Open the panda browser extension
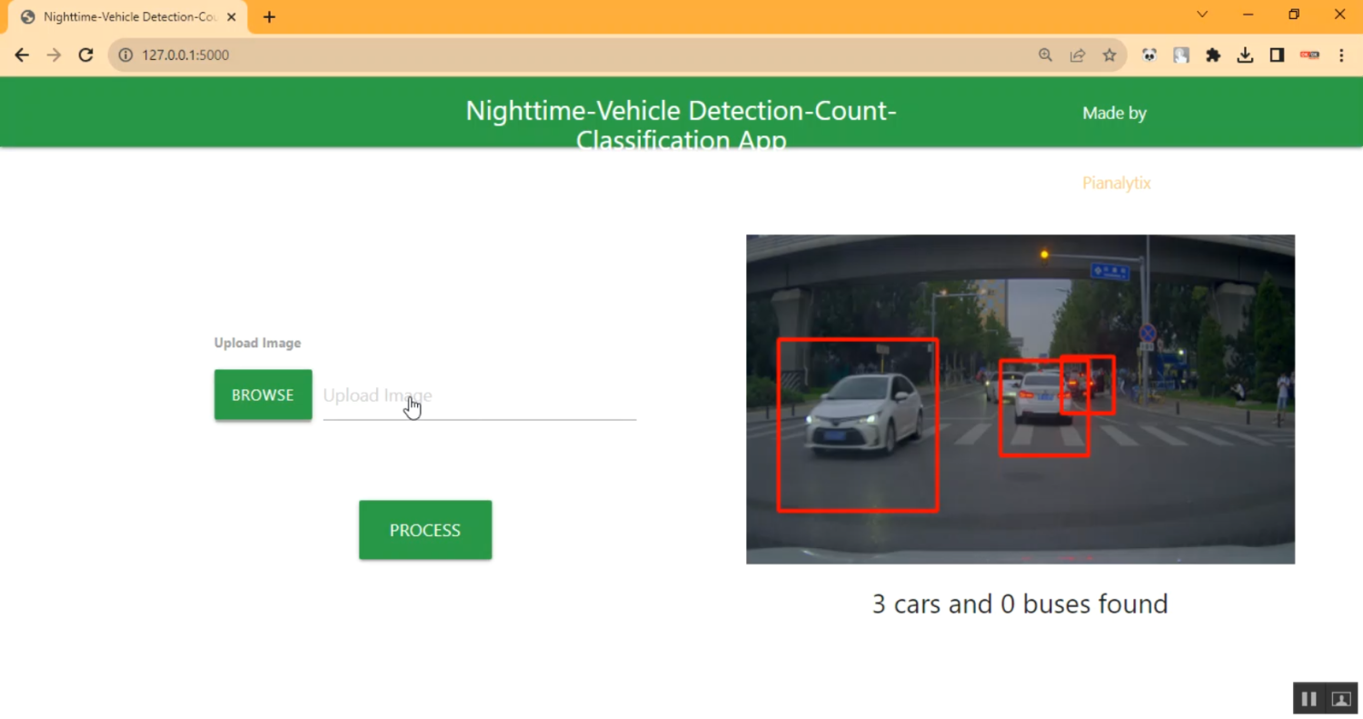The image size is (1363, 719). (1149, 55)
